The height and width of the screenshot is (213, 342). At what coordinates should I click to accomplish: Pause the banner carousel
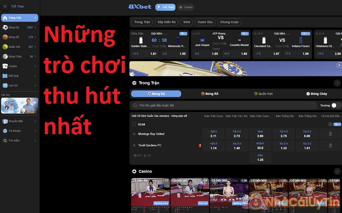(x=339, y=65)
